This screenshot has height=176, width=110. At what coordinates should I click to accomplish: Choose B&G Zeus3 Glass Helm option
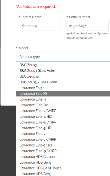coord(63,71)
